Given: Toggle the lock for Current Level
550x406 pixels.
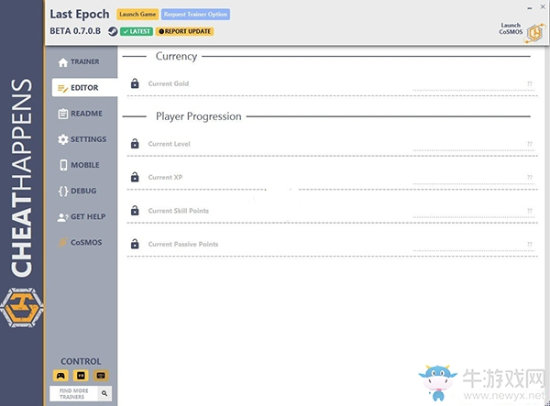Looking at the screenshot, I should tap(135, 144).
